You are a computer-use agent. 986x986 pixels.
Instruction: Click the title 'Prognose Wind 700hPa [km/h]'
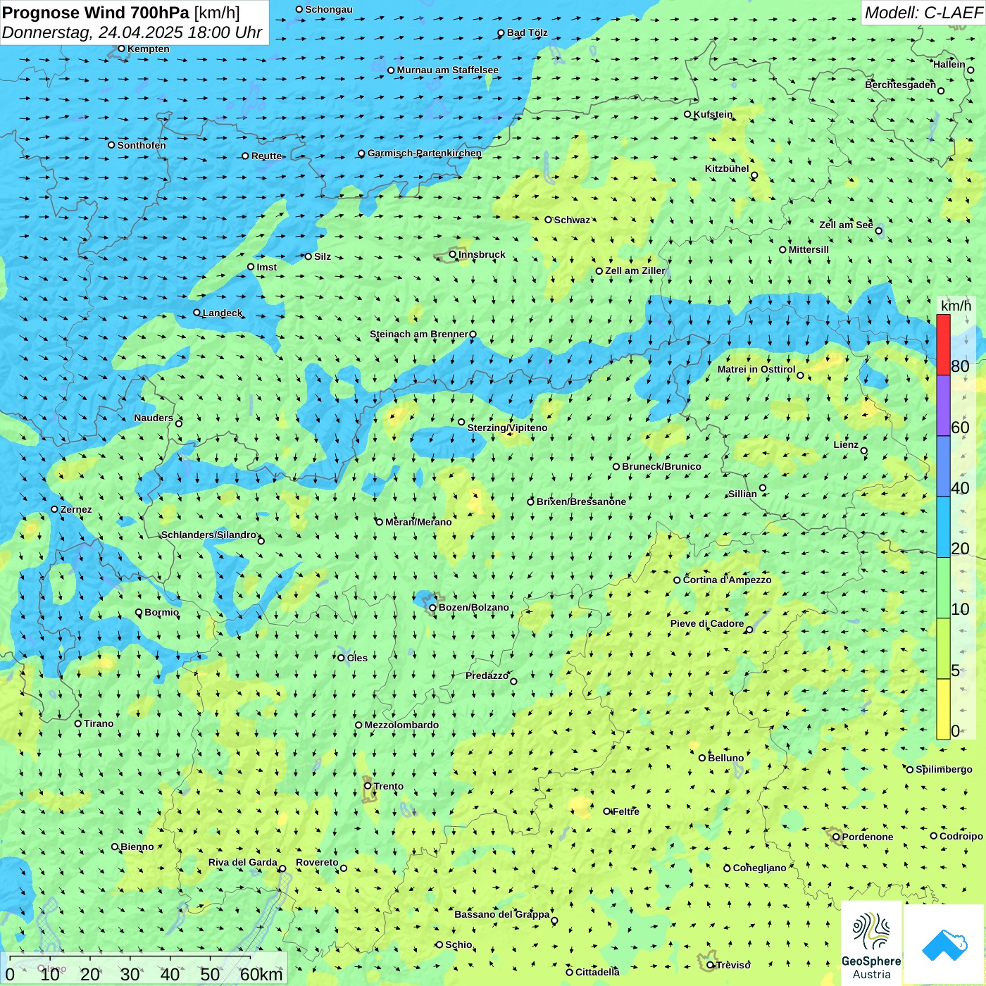[121, 13]
